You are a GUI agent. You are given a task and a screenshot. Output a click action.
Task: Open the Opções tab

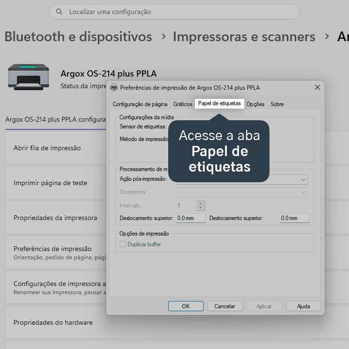(255, 104)
